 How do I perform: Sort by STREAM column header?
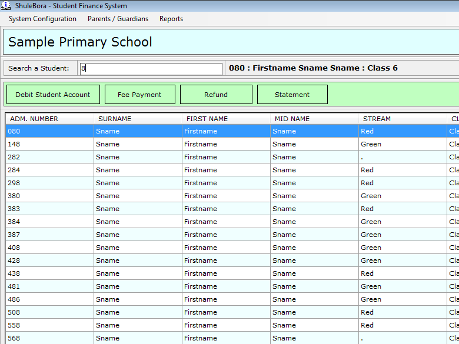point(377,119)
